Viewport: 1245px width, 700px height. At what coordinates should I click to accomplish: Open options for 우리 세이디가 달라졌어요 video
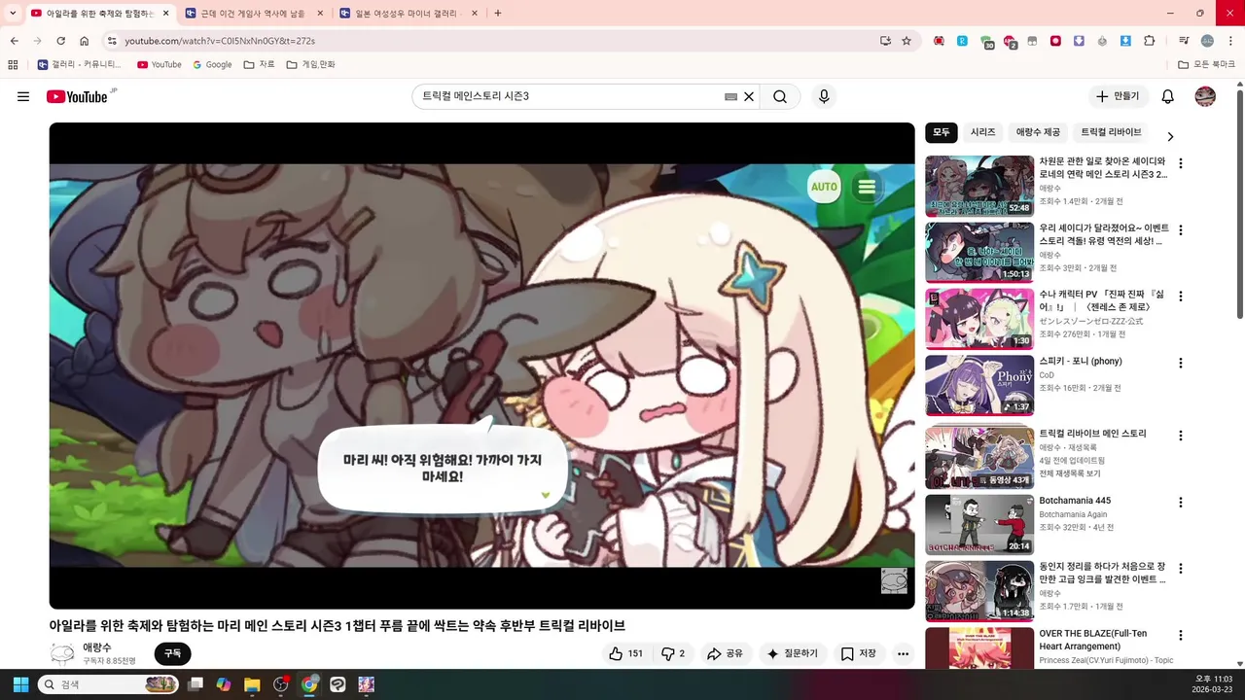tap(1181, 230)
